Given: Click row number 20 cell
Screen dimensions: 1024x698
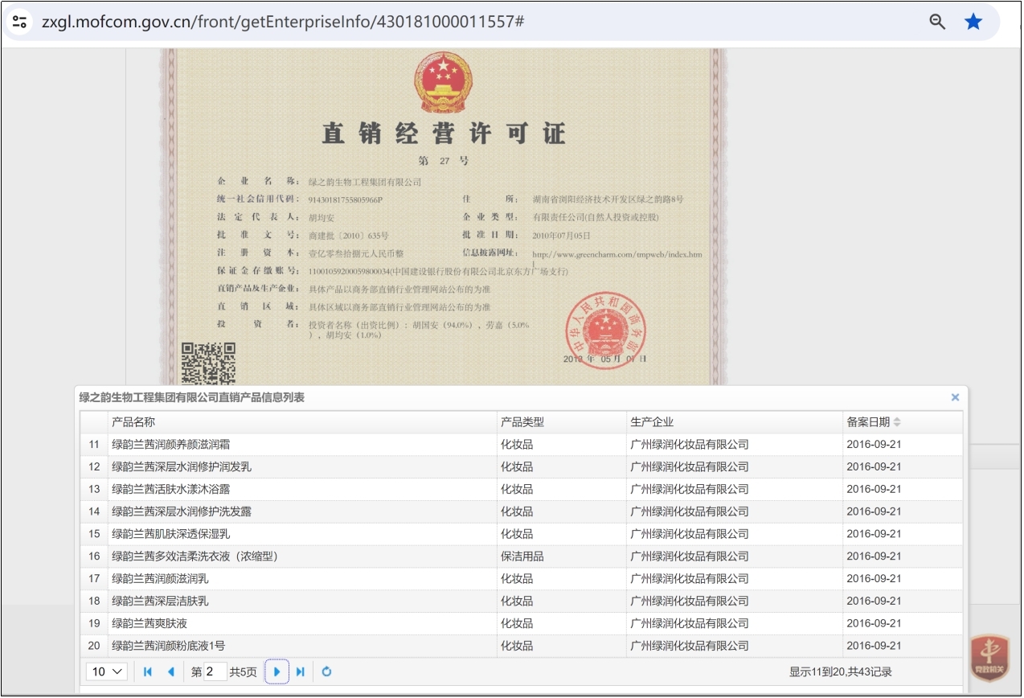Looking at the screenshot, I should 94,646.
